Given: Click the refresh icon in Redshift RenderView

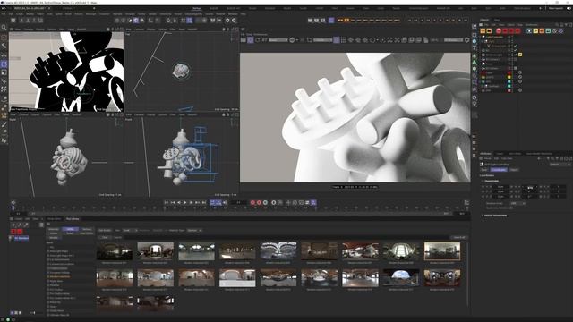Looking at the screenshot, I should pos(257,40).
